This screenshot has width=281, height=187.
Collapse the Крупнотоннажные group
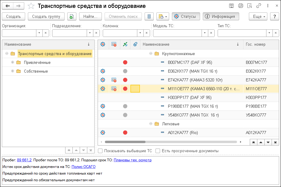tap(151, 54)
